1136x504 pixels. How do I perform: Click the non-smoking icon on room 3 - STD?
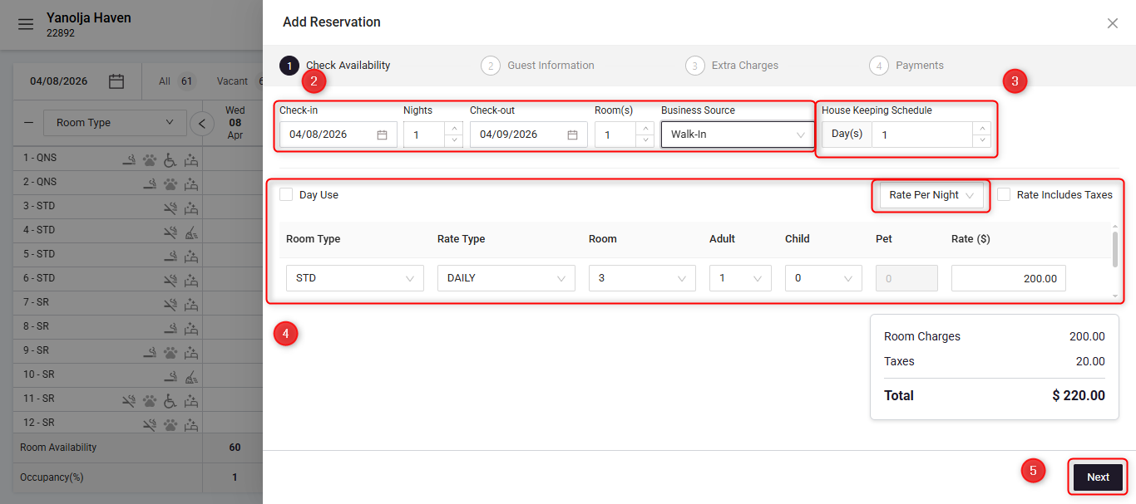[x=170, y=208]
